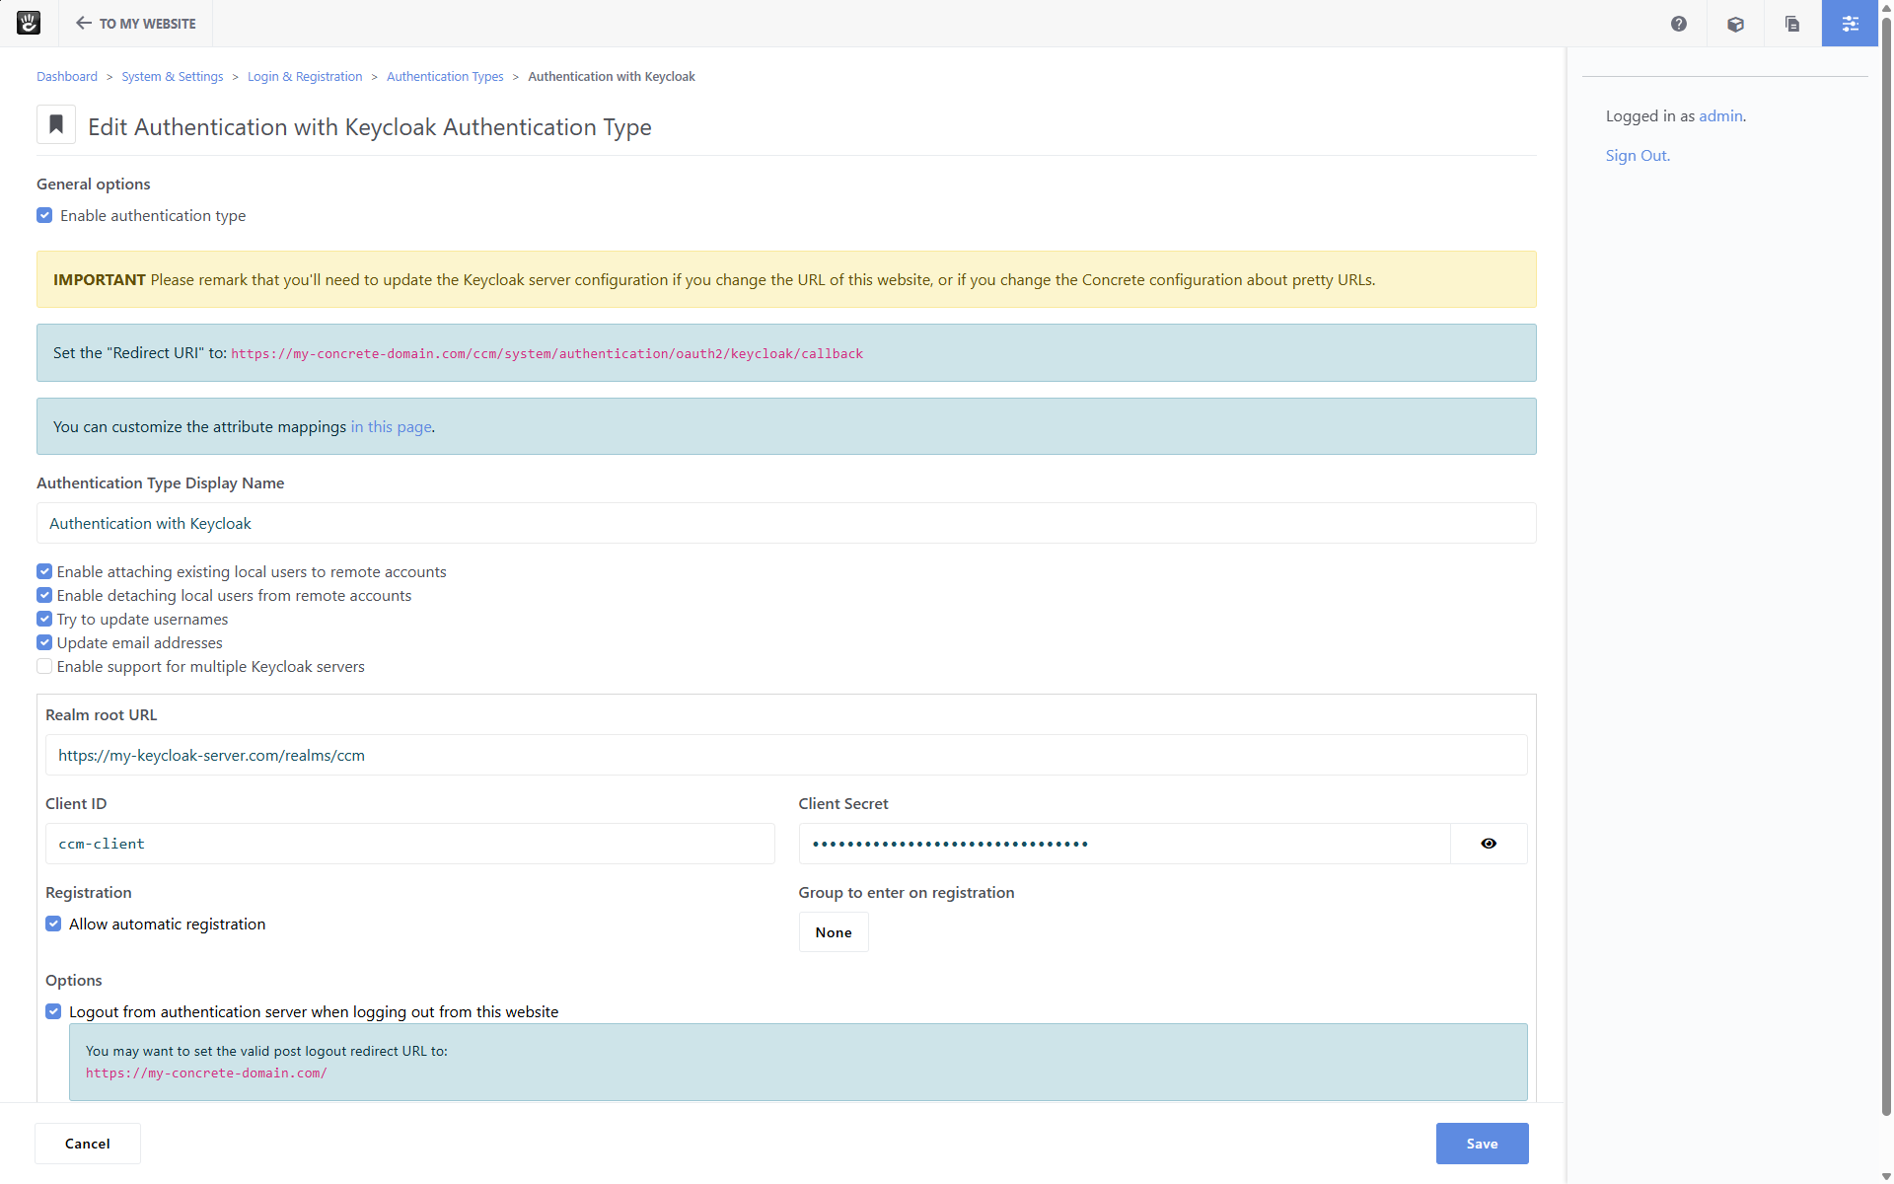Navigate to System & Settings breadcrumb
The width and height of the screenshot is (1894, 1184).
172,77
